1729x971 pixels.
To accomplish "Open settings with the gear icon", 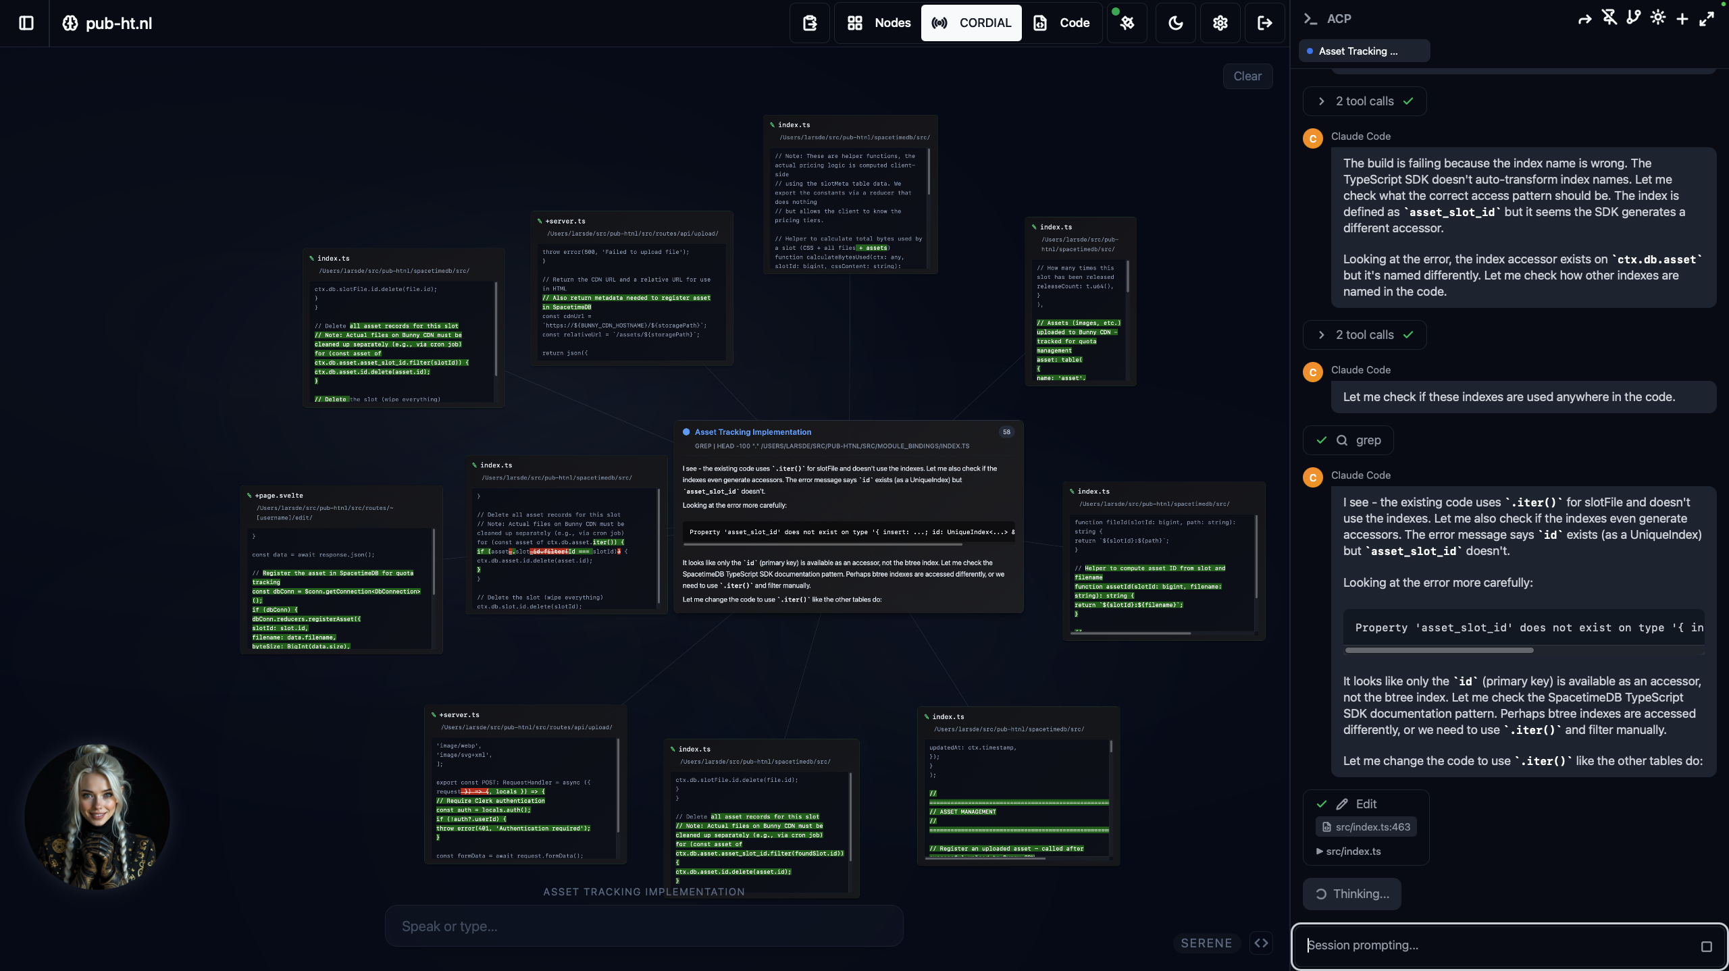I will (1220, 22).
